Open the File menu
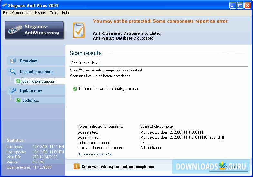 [5, 13]
